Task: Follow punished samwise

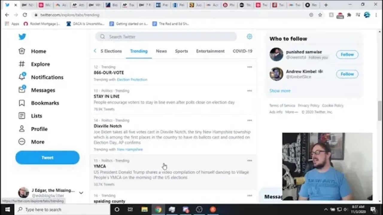Action: click(x=347, y=54)
